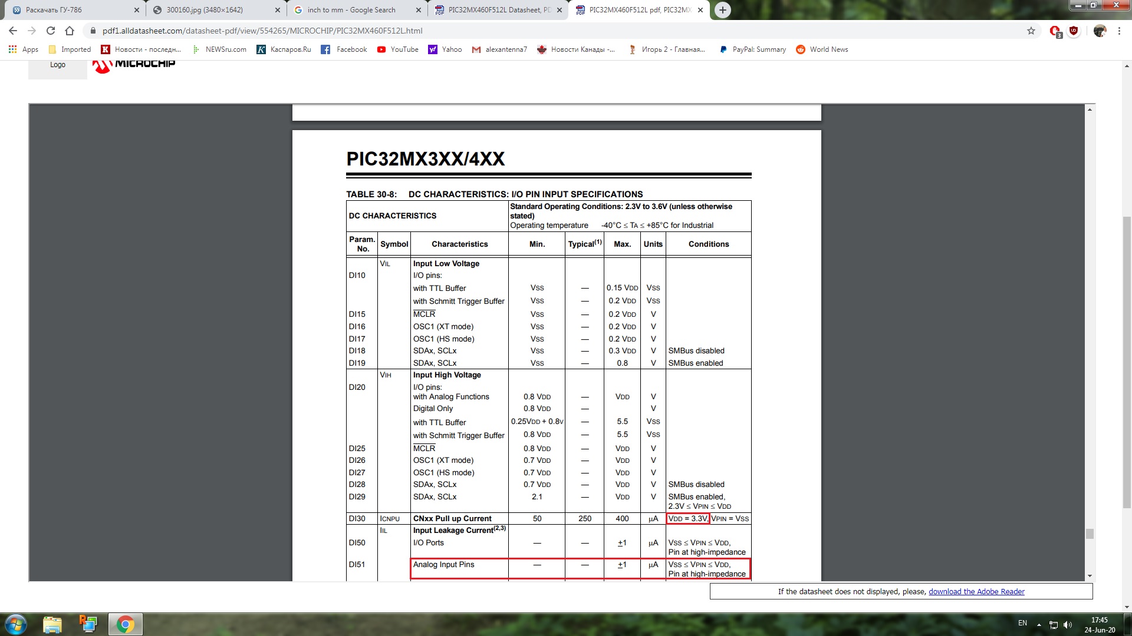Click the PDF viewer scroll up arrow
This screenshot has width=1132, height=636.
coord(1090,110)
